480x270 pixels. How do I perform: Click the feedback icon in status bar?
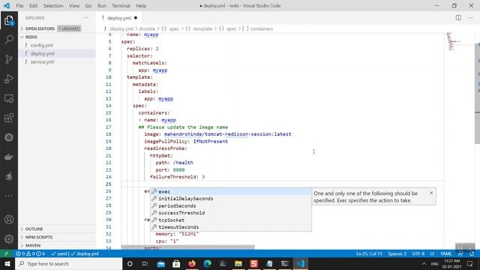coord(460,253)
